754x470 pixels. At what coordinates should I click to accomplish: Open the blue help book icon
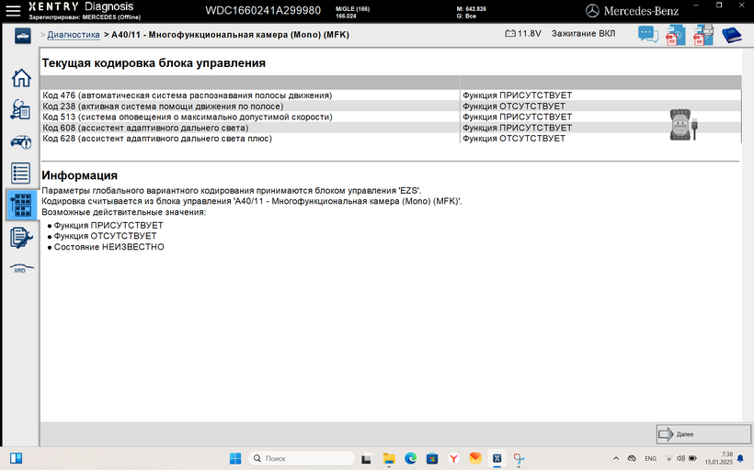point(731,35)
